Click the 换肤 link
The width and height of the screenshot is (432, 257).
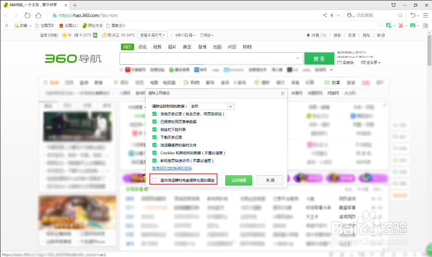337,35
